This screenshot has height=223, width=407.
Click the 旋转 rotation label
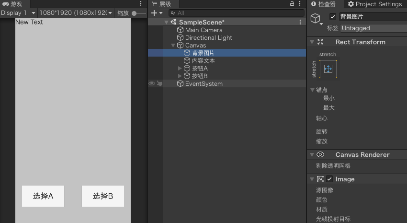(x=322, y=131)
